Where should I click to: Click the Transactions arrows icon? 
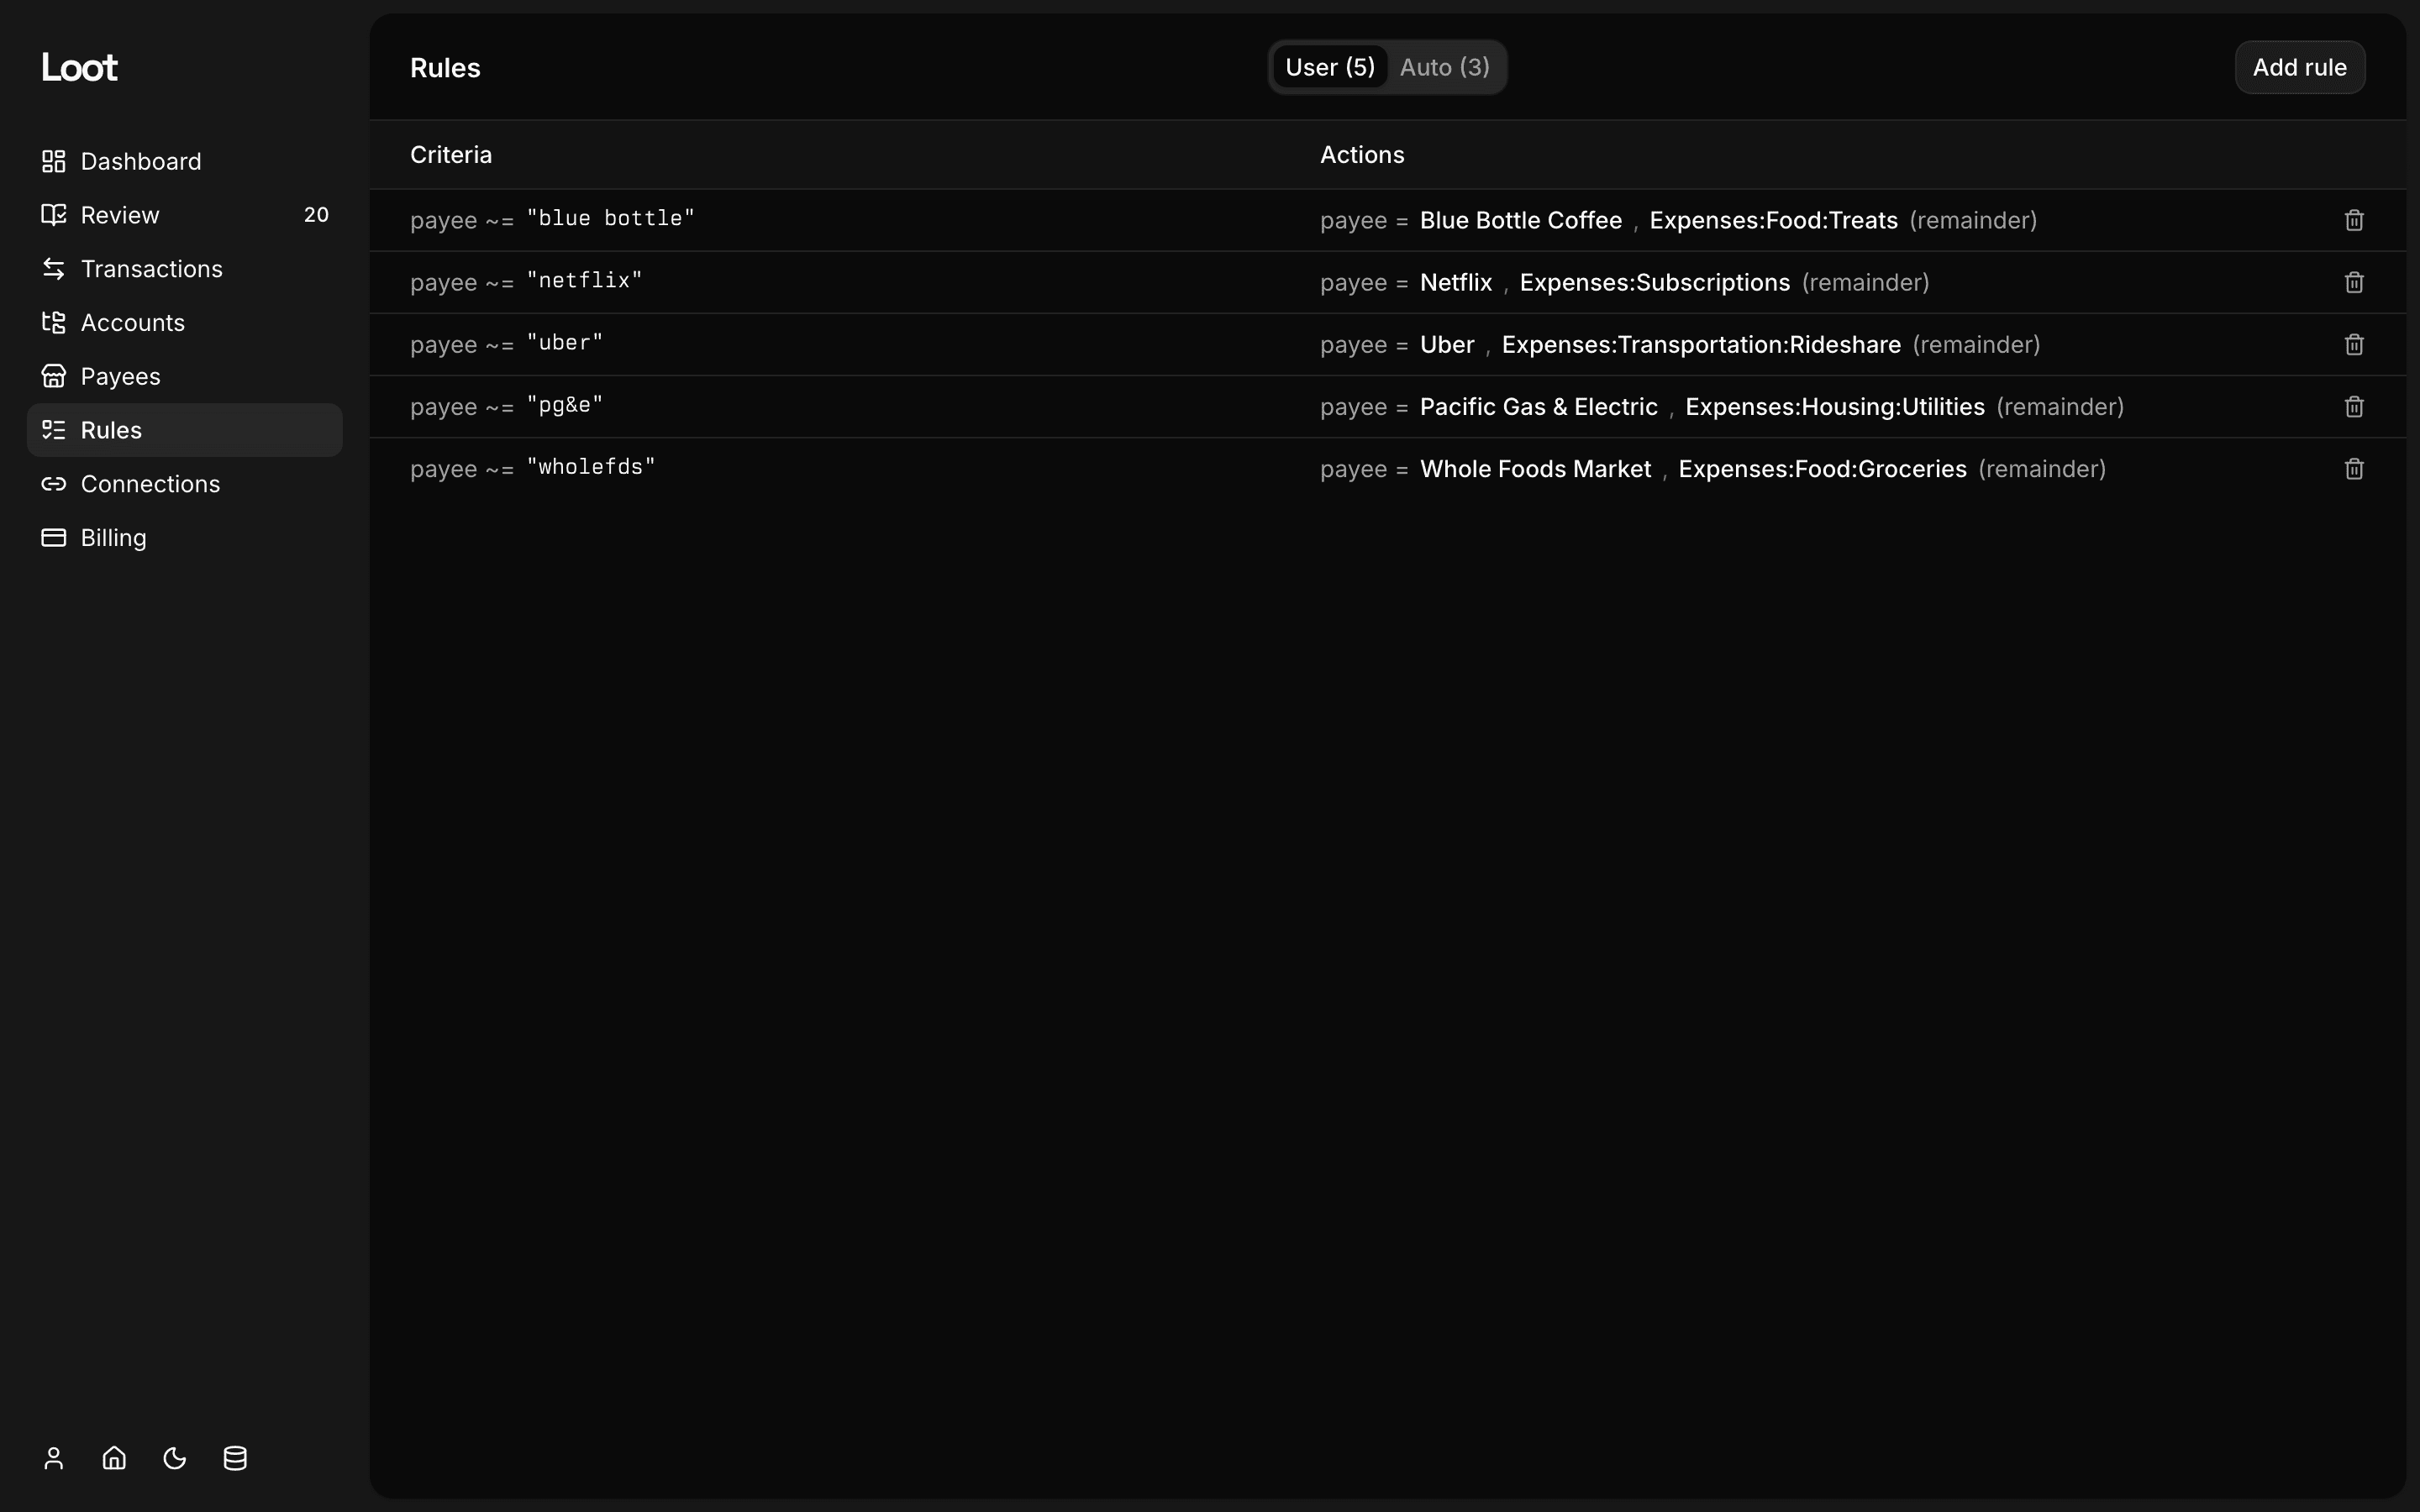pyautogui.click(x=54, y=269)
